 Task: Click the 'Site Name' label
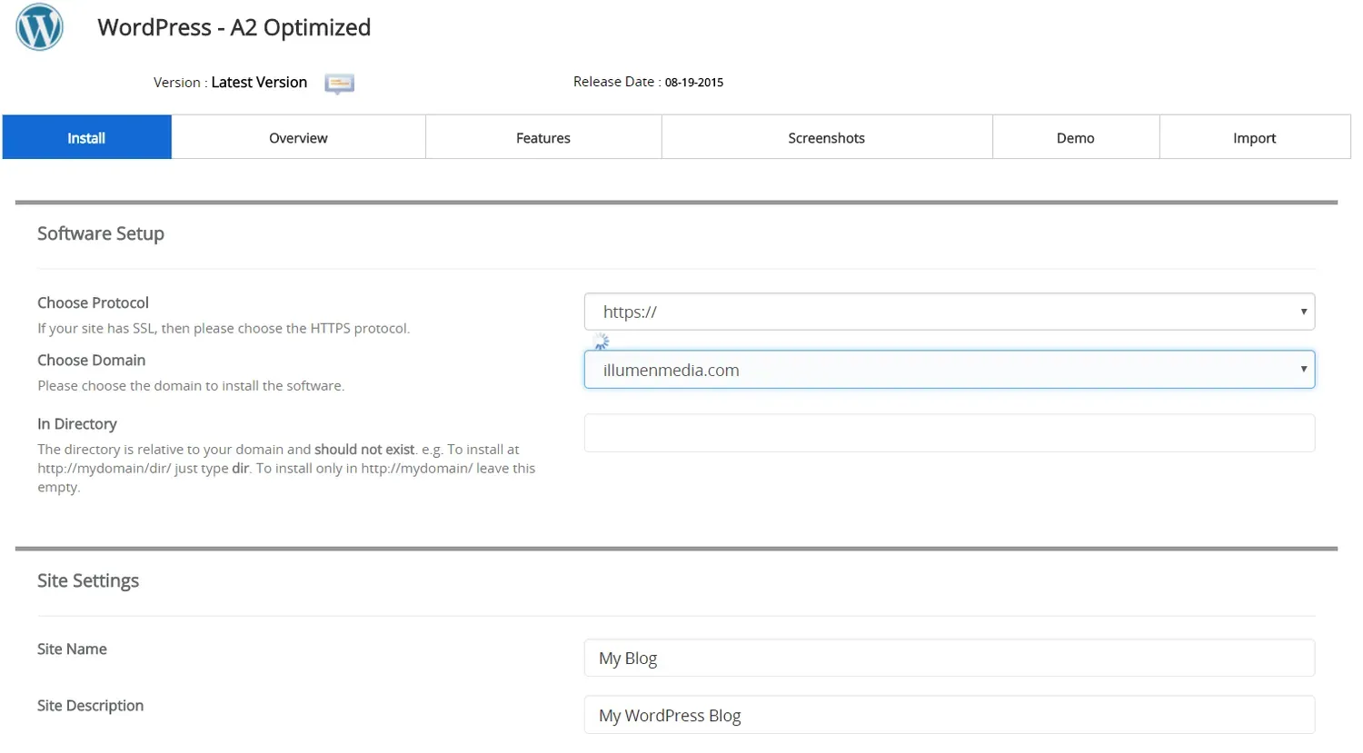[72, 649]
